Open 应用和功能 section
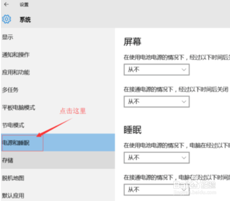The height and width of the screenshot is (201, 230). pyautogui.click(x=58, y=72)
